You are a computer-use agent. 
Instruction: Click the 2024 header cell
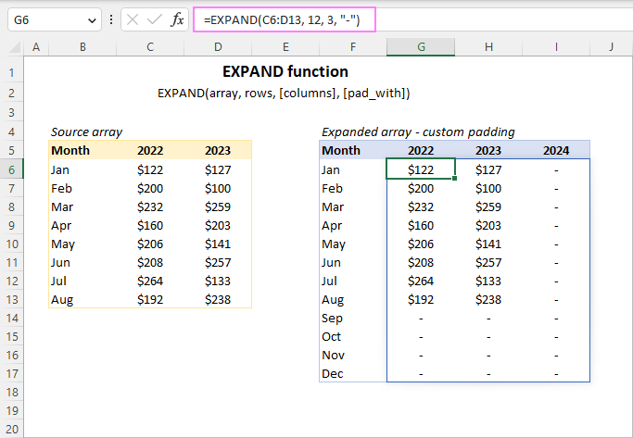[556, 150]
